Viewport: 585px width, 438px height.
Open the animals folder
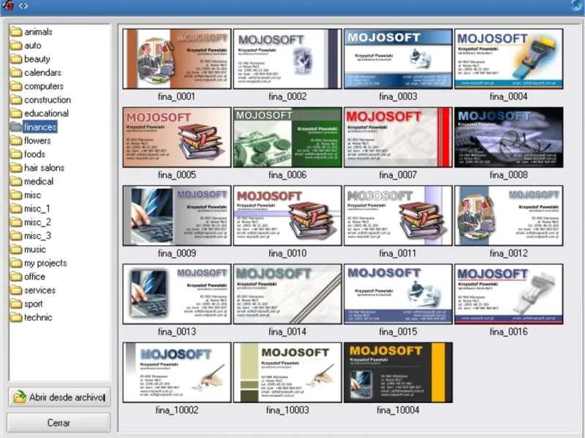(x=31, y=31)
